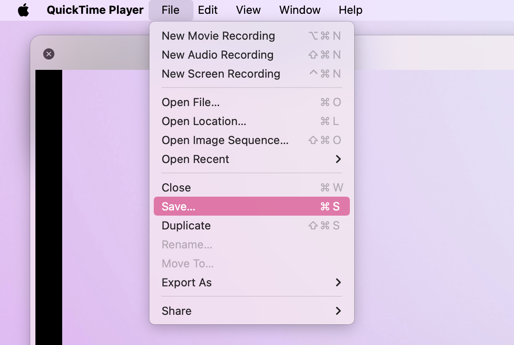The height and width of the screenshot is (345, 514).
Task: Choose Close from the File menu
Action: [x=176, y=188]
